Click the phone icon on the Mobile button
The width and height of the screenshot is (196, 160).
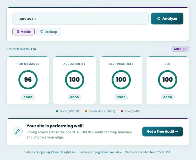pos(18,32)
